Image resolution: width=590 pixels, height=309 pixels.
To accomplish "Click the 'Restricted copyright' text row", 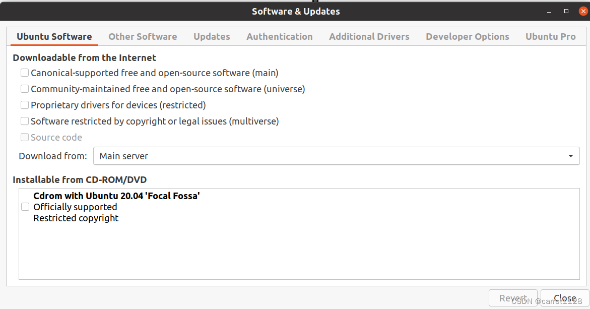I will click(76, 218).
